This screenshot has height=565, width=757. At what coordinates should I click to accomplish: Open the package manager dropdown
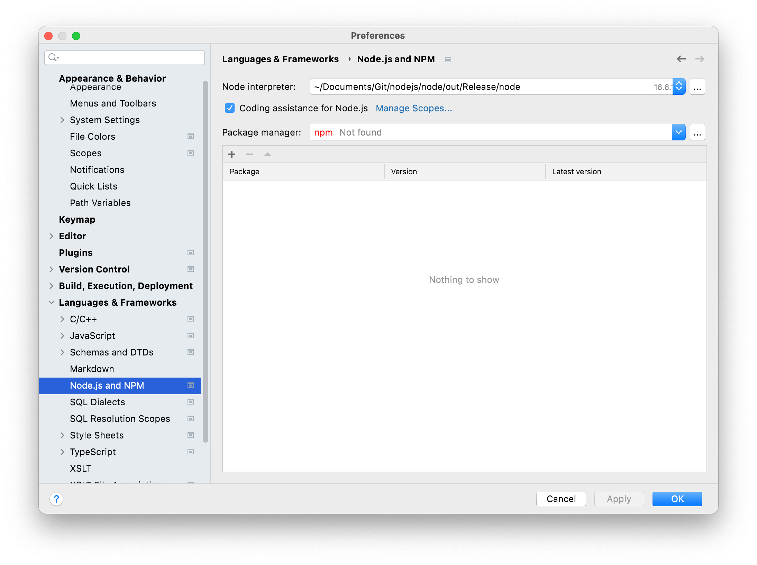point(678,132)
